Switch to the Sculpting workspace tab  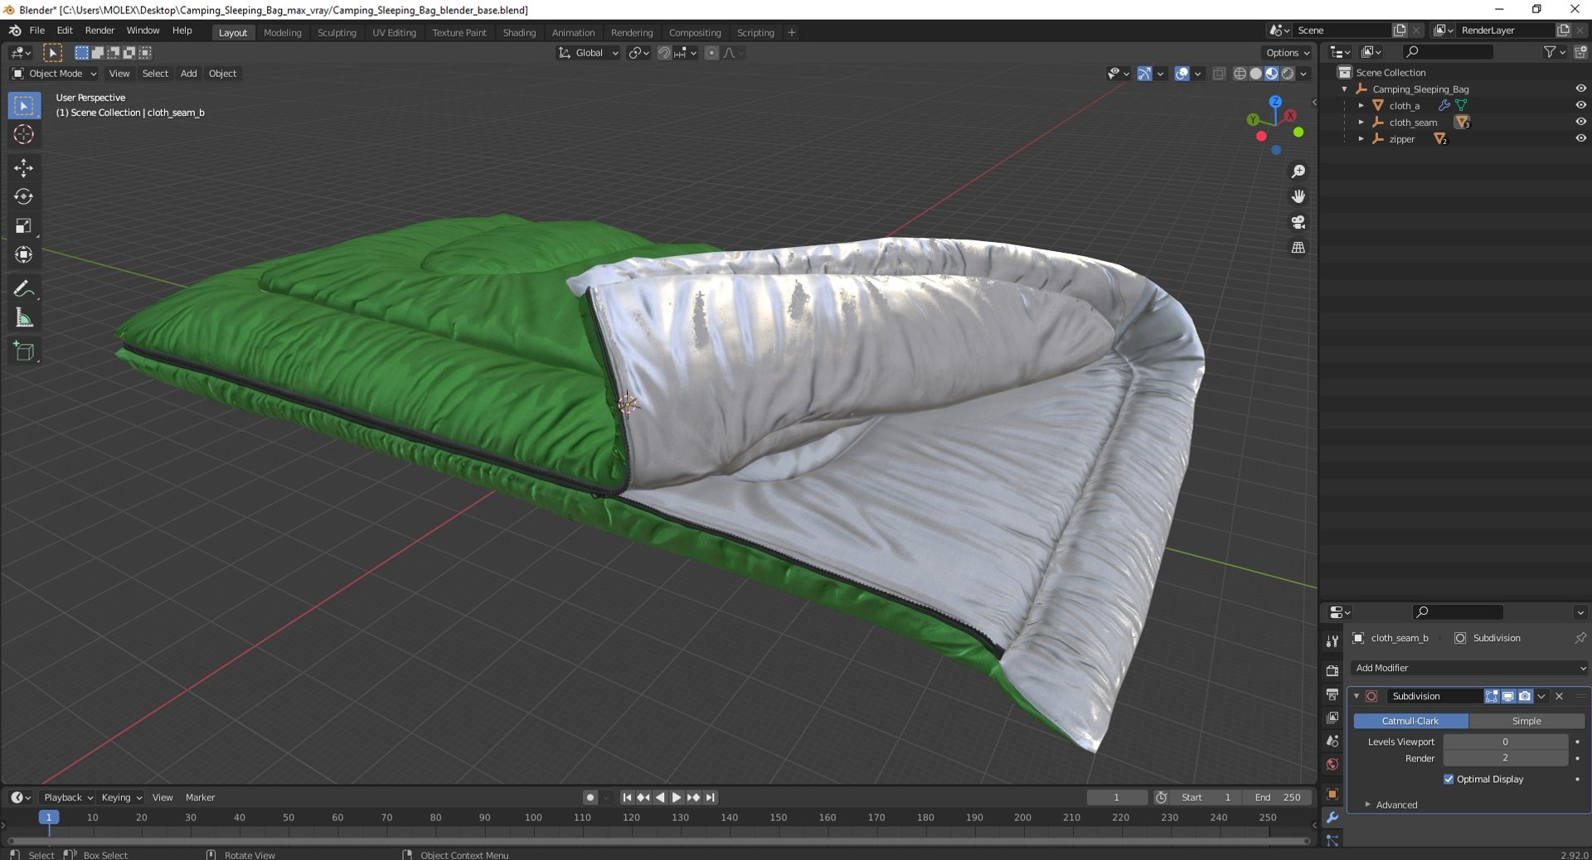337,32
